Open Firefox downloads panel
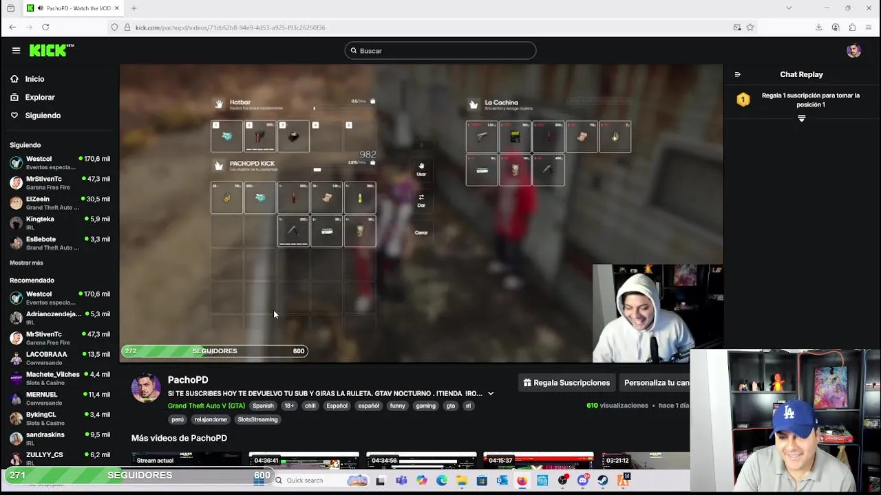This screenshot has height=495, width=881. [818, 27]
